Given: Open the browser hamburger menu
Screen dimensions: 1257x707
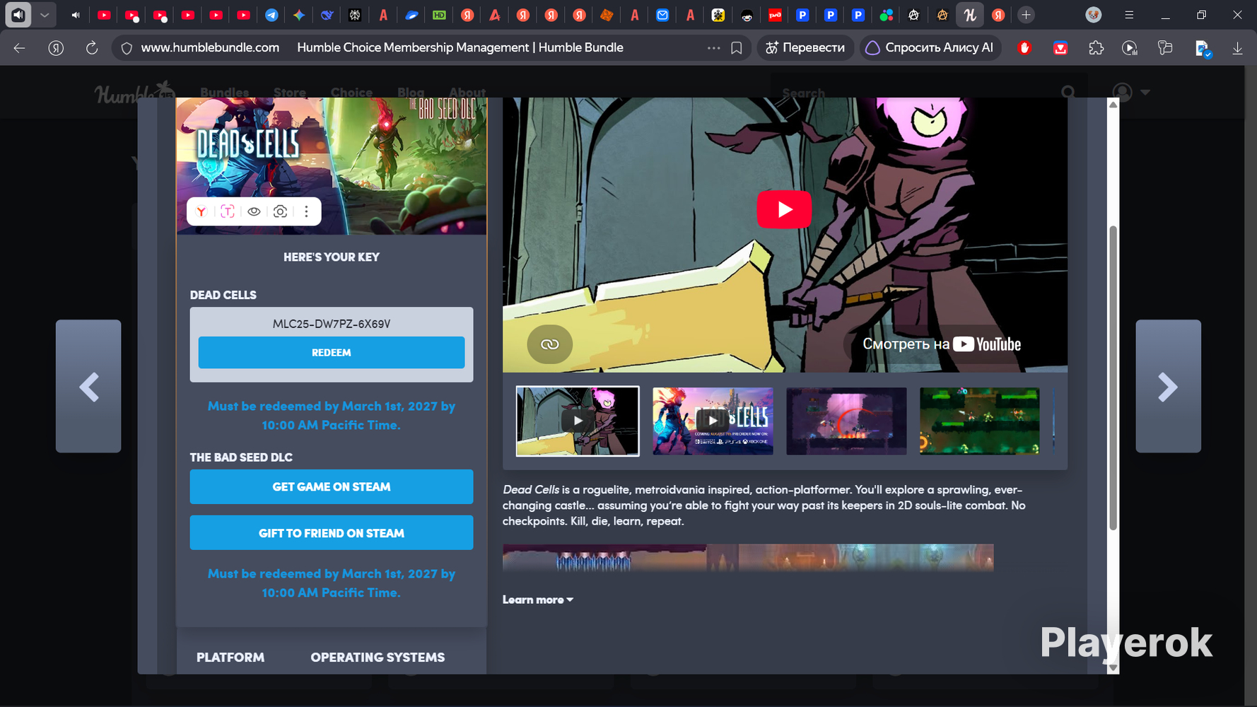Looking at the screenshot, I should click(1129, 15).
